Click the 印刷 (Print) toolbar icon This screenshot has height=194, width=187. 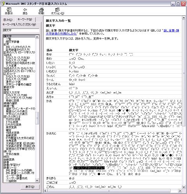(41, 11)
